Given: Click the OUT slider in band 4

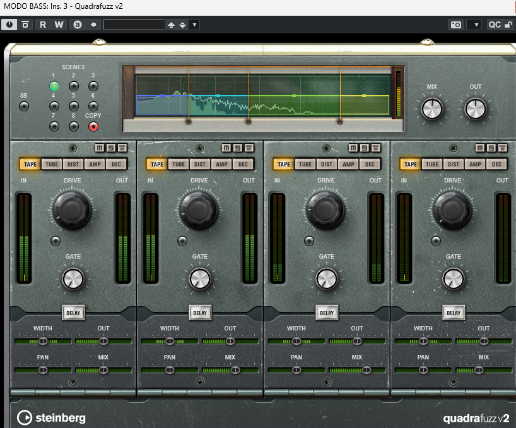Looking at the screenshot, I should [484, 341].
